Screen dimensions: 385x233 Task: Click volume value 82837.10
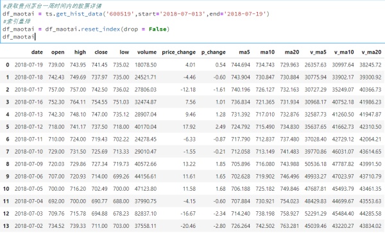(x=146, y=213)
